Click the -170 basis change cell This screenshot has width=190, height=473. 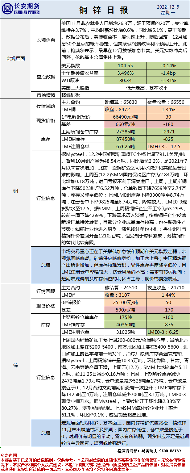(168, 310)
